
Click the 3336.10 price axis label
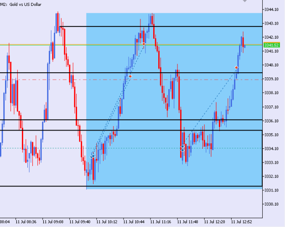pyautogui.click(x=271, y=121)
